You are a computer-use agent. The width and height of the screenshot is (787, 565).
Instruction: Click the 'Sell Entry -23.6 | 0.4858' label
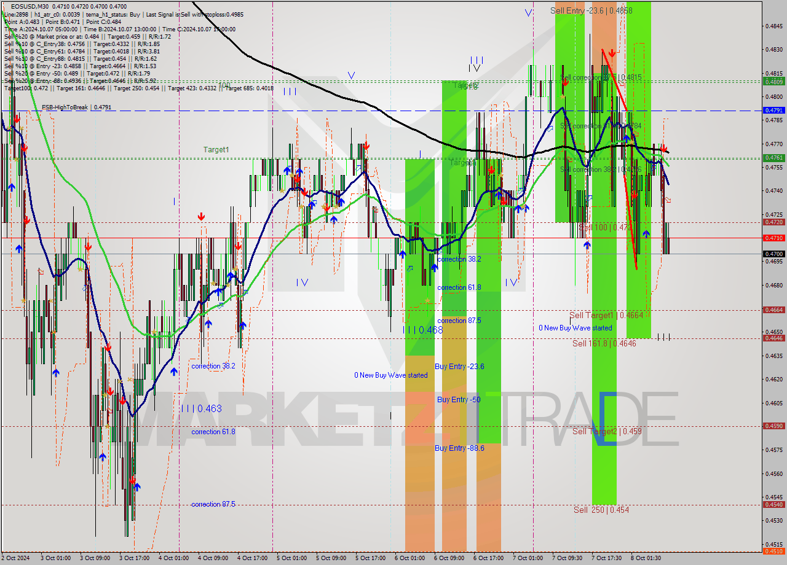click(x=591, y=10)
